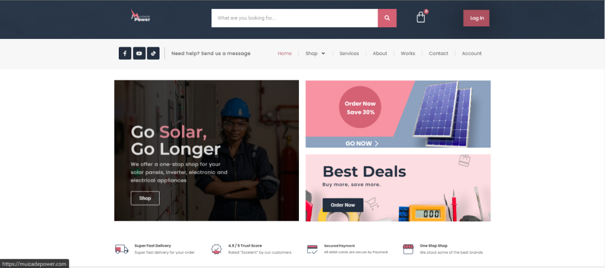This screenshot has height=268, width=605.
Task: Click the One Stop Shop storefront icon
Action: (x=408, y=249)
